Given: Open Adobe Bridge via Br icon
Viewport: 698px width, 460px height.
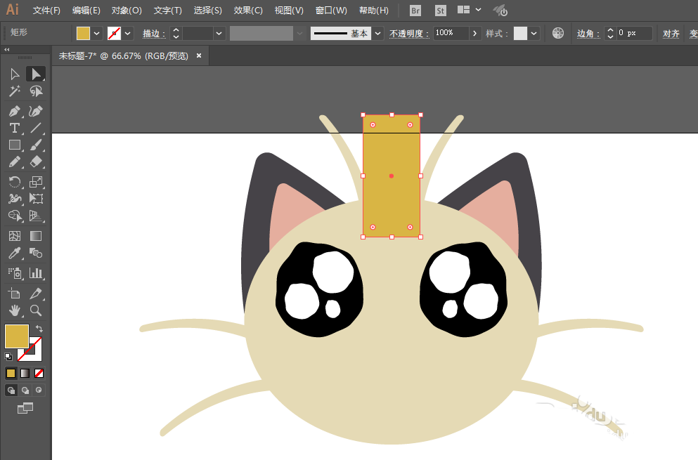Looking at the screenshot, I should (x=415, y=11).
